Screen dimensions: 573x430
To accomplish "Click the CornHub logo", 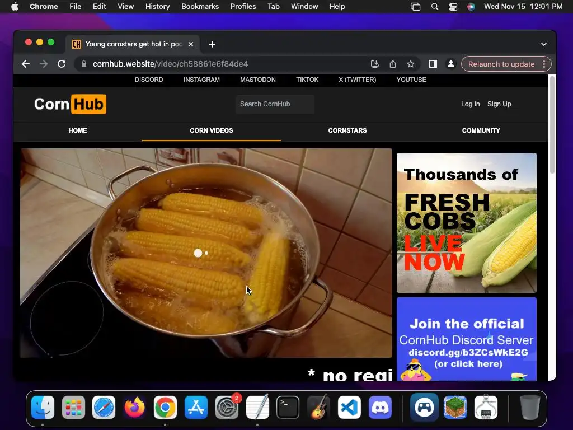I will coord(70,104).
